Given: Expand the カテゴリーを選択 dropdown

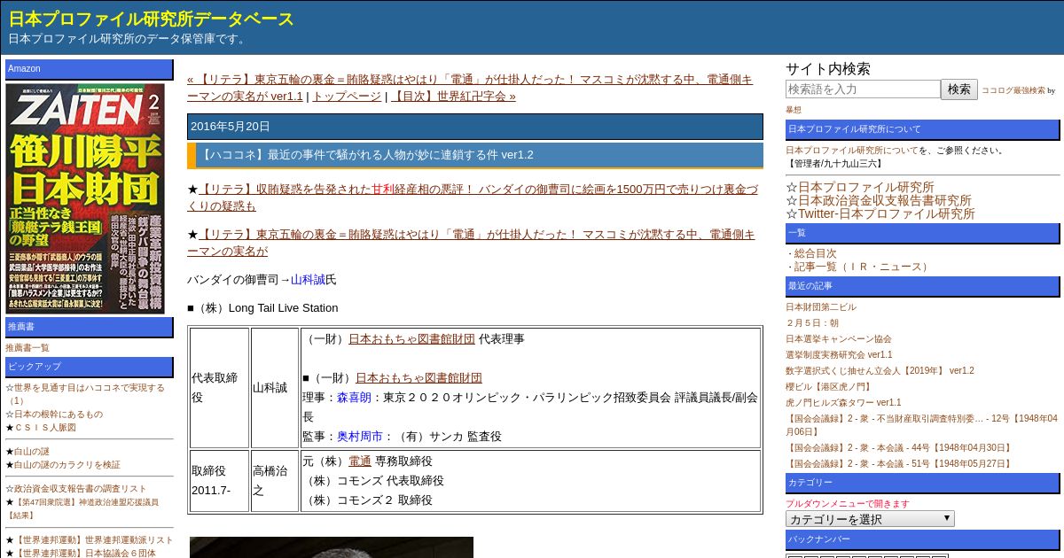Looking at the screenshot, I should tap(870, 519).
